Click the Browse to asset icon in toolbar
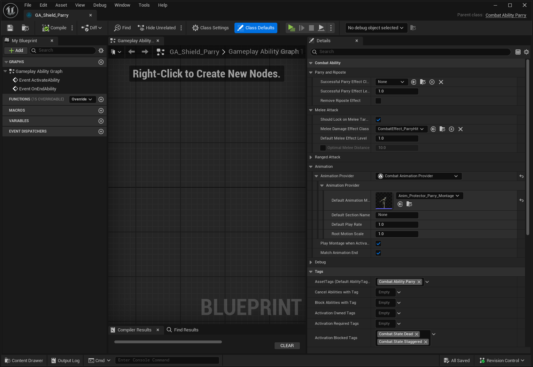 25,28
